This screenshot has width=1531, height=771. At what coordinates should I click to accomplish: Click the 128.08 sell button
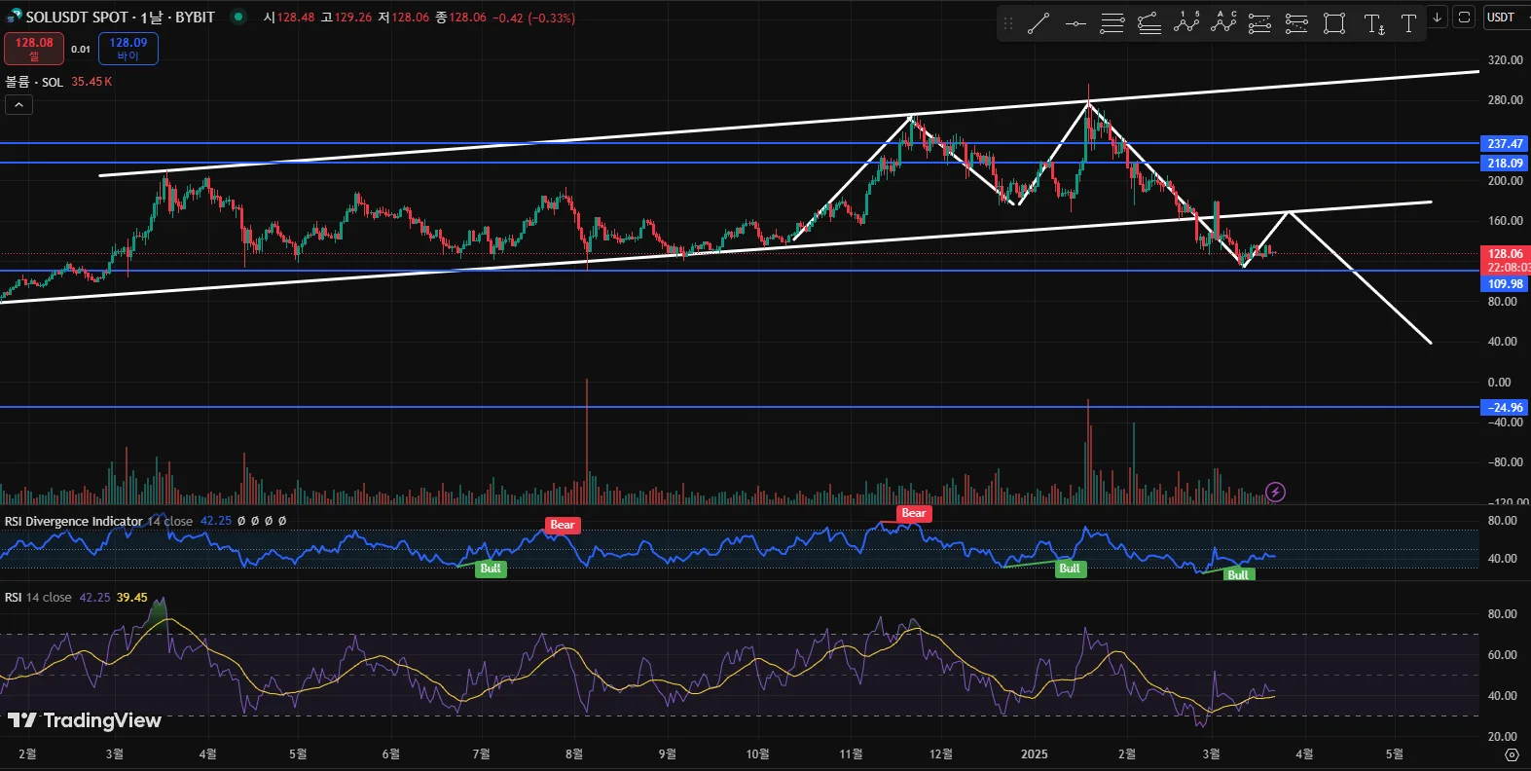[34, 49]
